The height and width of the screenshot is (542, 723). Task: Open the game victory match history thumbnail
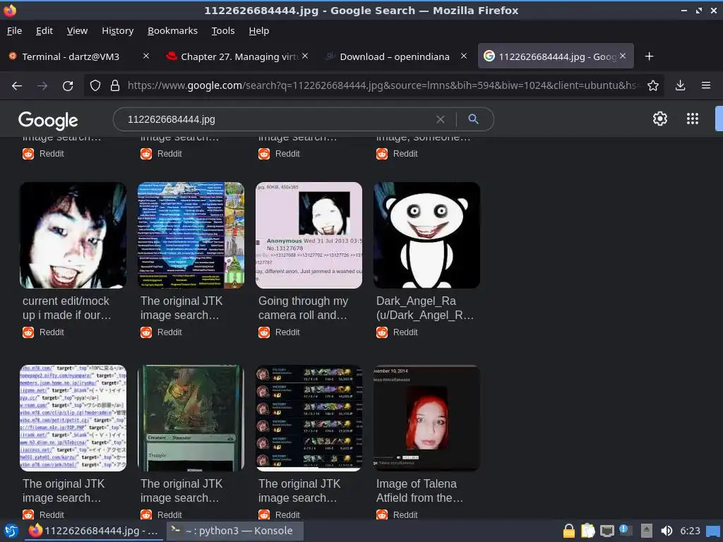click(x=309, y=418)
